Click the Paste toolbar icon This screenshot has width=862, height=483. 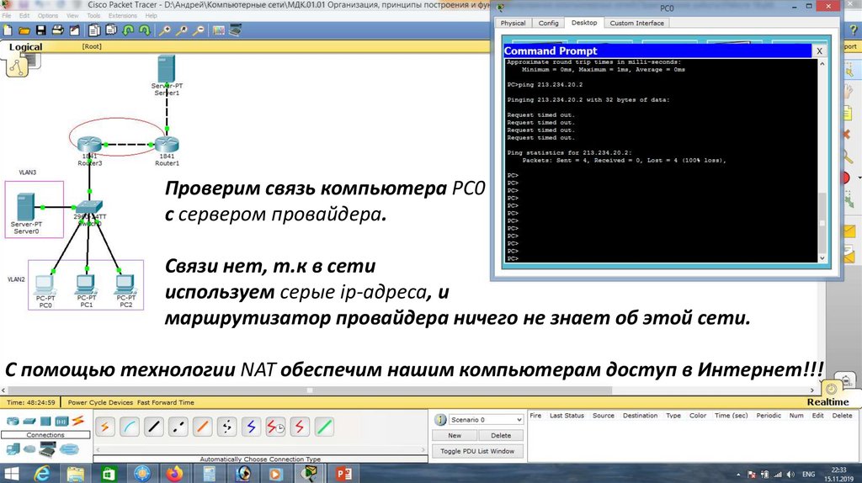[112, 30]
